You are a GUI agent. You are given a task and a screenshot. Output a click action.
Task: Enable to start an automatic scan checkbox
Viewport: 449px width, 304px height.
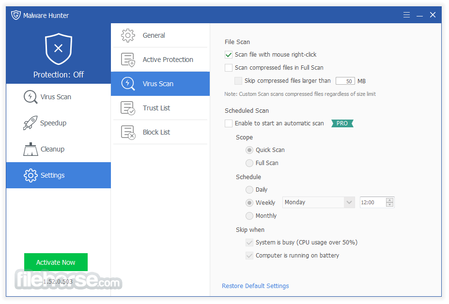[229, 123]
